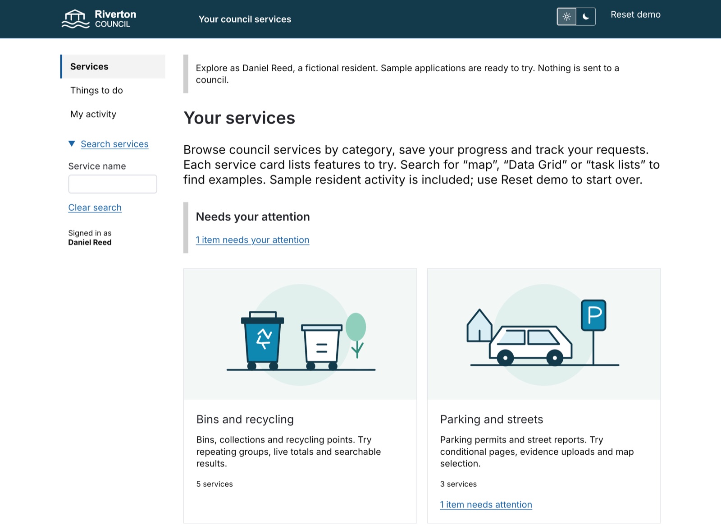
Task: Click the Needs your attention heading
Action: (253, 217)
